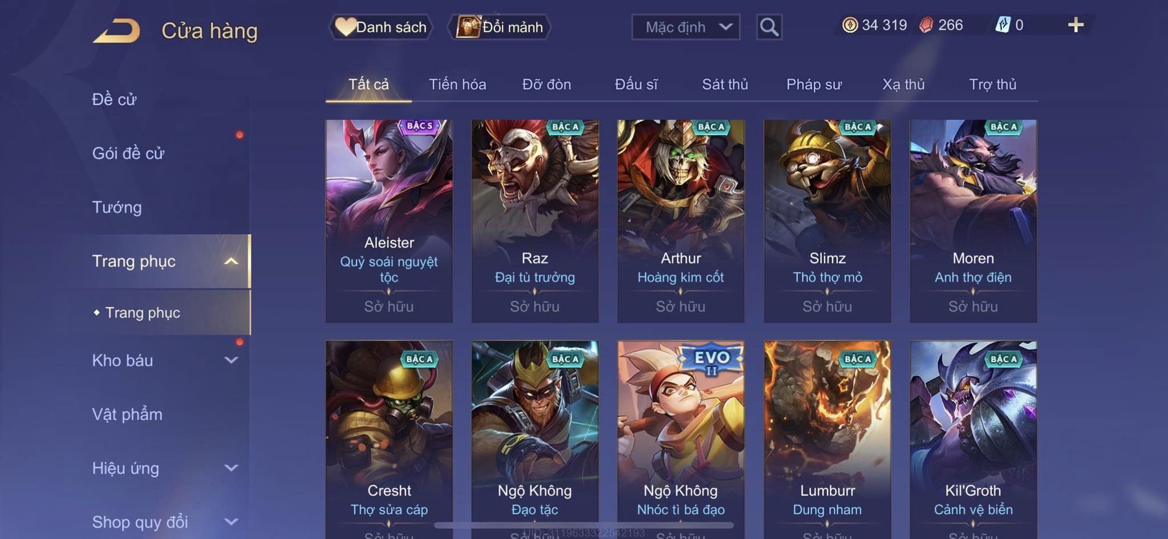Open the Gói đề cử sidebar item

click(x=128, y=153)
